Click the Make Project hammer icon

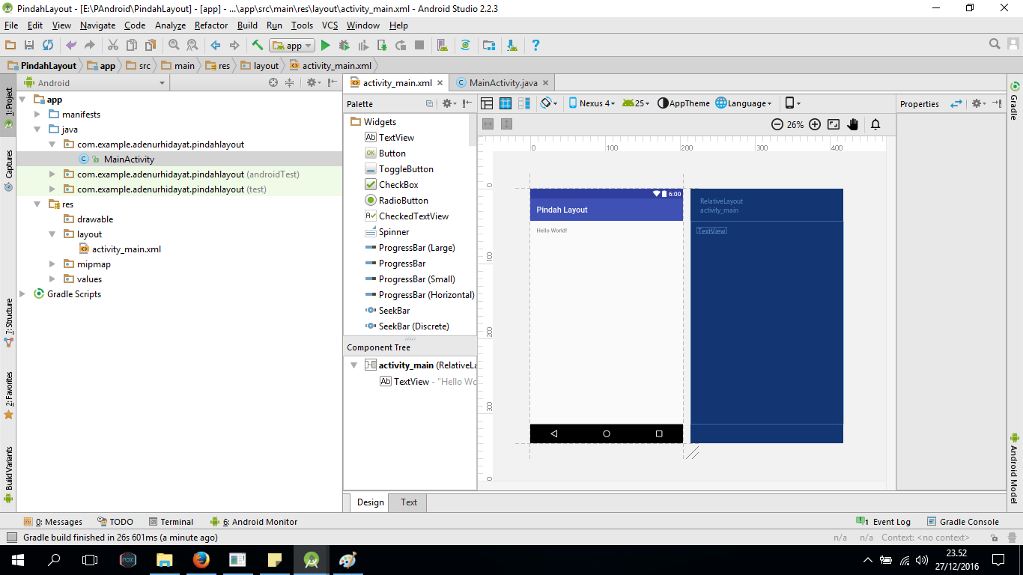pos(258,46)
